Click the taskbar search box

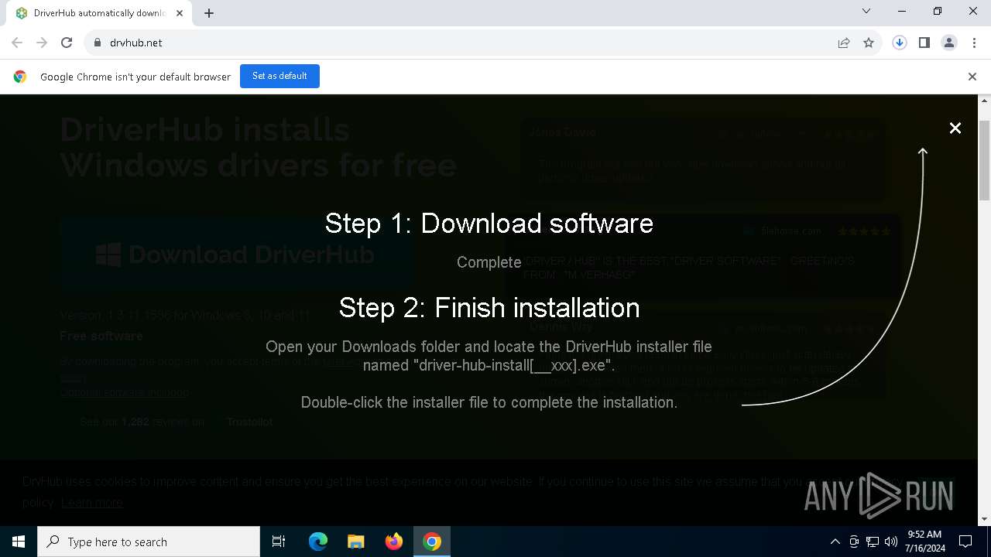click(x=149, y=542)
